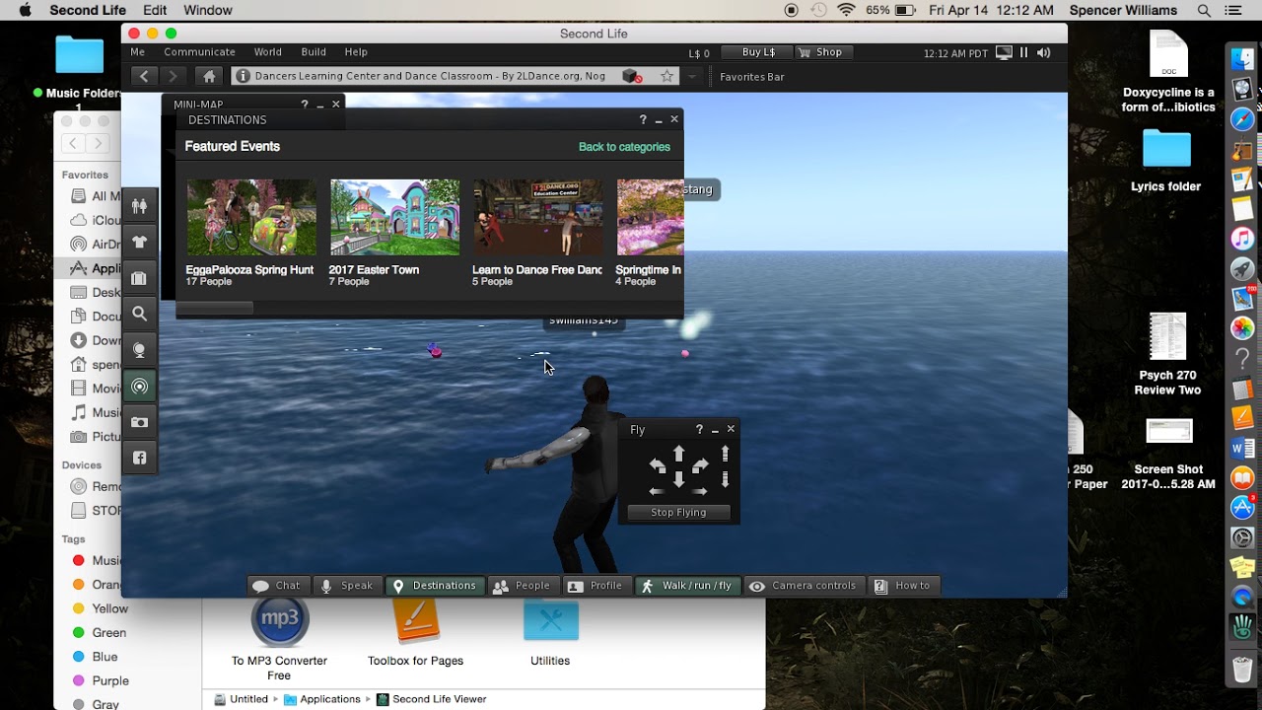
Task: Open help for the Fly panel
Action: coord(699,429)
